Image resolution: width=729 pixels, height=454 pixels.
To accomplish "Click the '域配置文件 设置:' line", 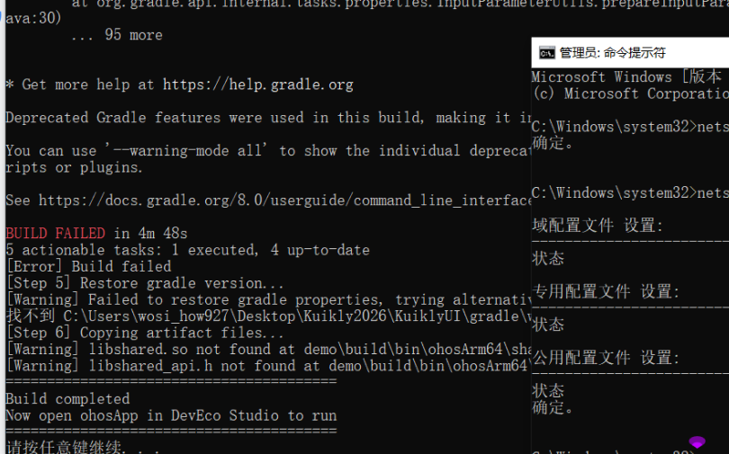I will (598, 226).
